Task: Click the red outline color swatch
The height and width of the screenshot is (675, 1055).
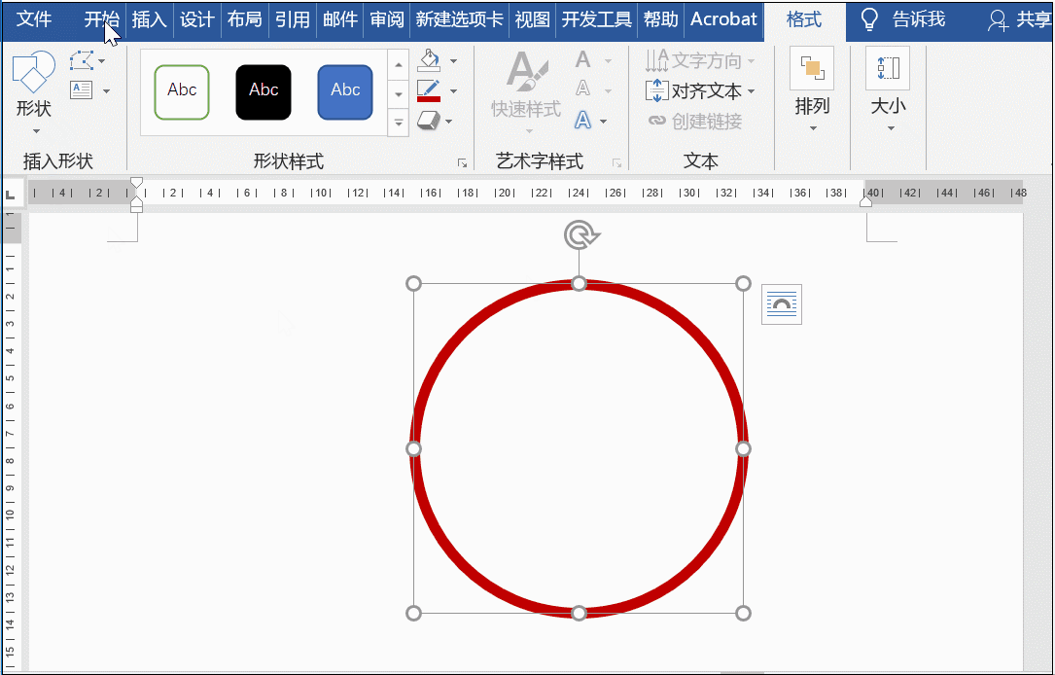Action: click(429, 99)
